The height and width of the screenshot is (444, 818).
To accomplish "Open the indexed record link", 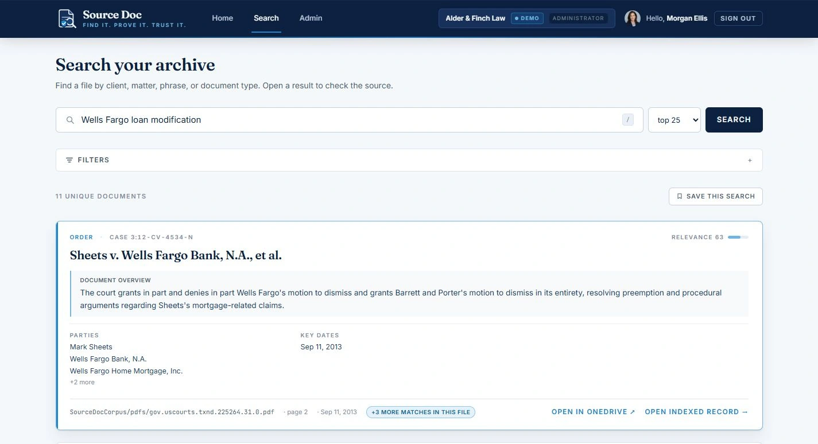I will tap(697, 412).
